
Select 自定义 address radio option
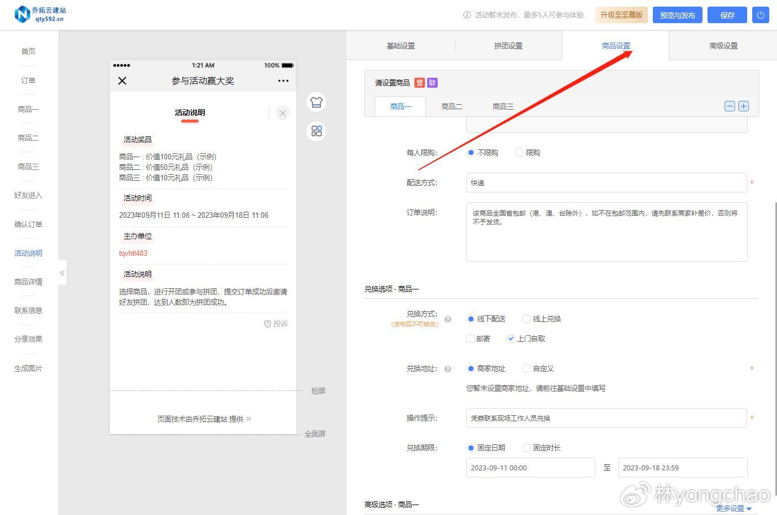tap(526, 368)
